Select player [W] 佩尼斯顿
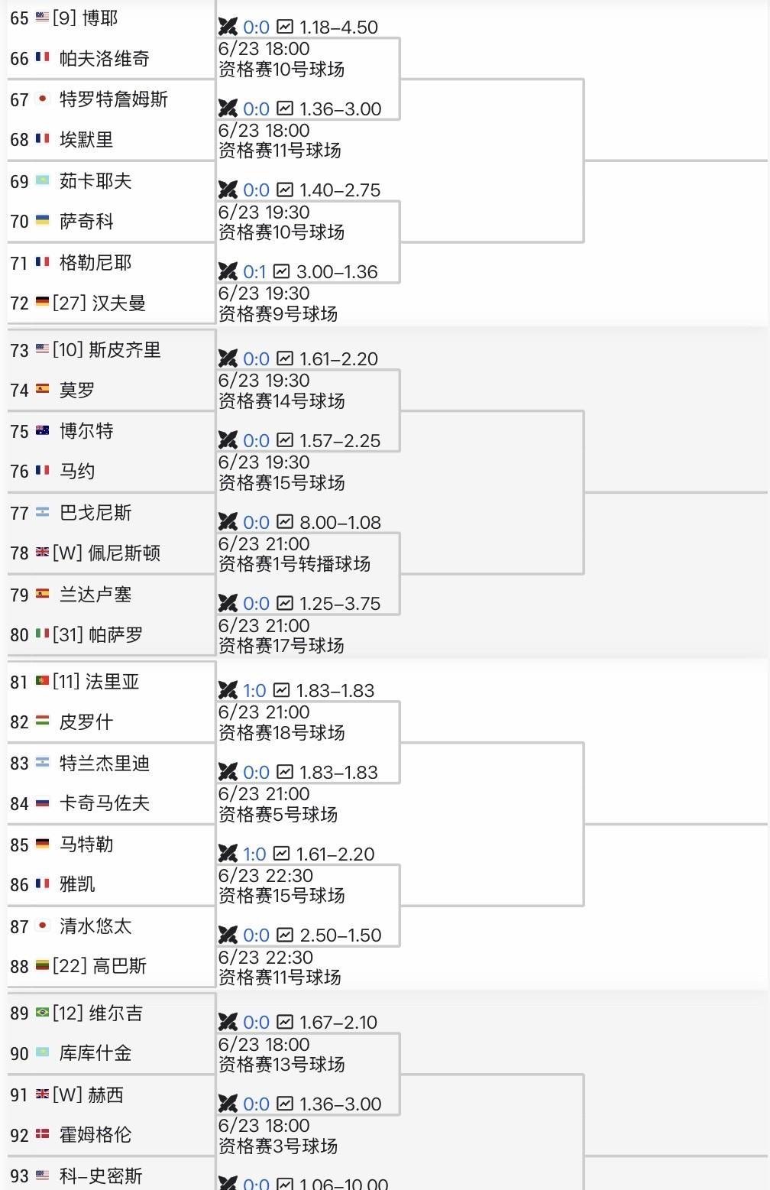This screenshot has height=1190, width=770. tap(106, 553)
